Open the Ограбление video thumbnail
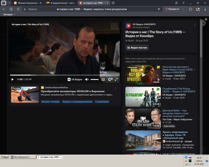The width and height of the screenshot is (209, 167). pos(143,97)
